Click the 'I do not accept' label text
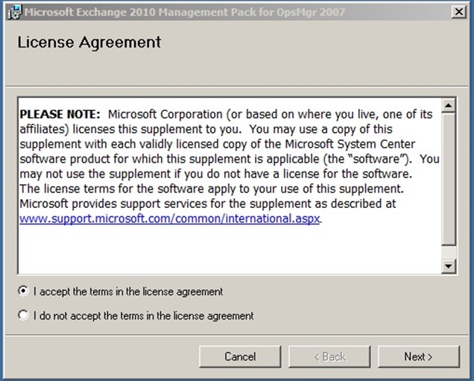474x381 pixels. (x=143, y=315)
